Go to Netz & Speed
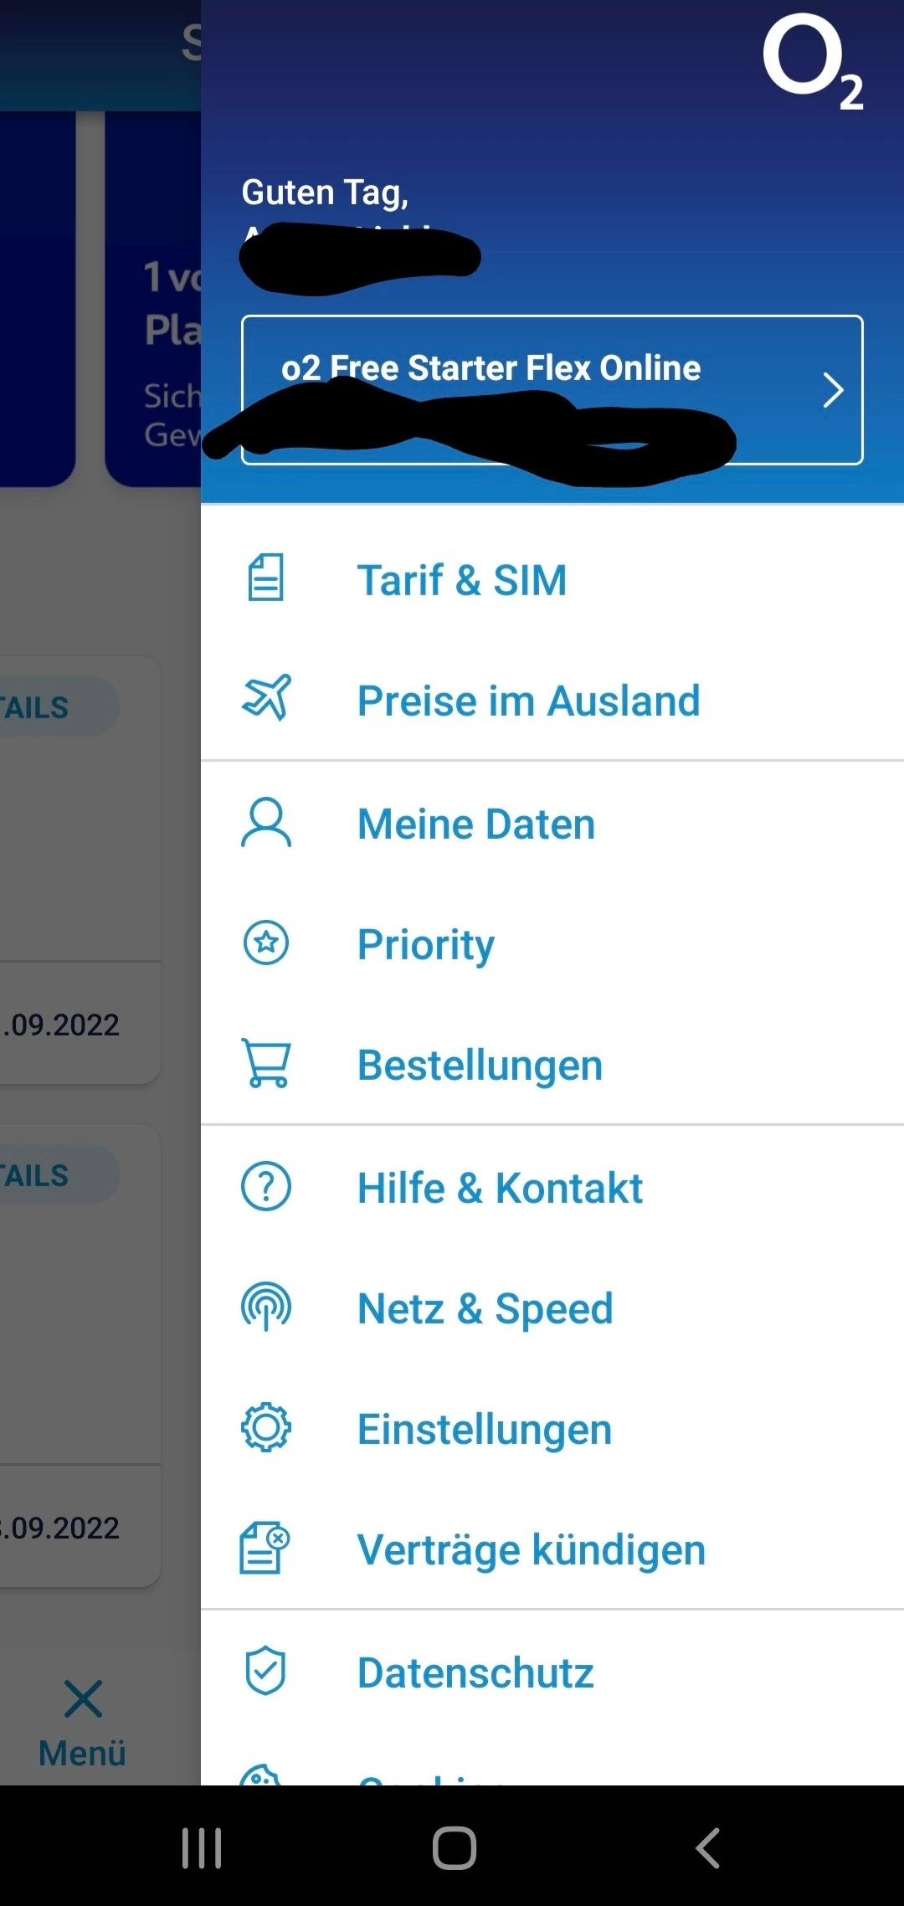Image resolution: width=904 pixels, height=1906 pixels. (x=485, y=1309)
